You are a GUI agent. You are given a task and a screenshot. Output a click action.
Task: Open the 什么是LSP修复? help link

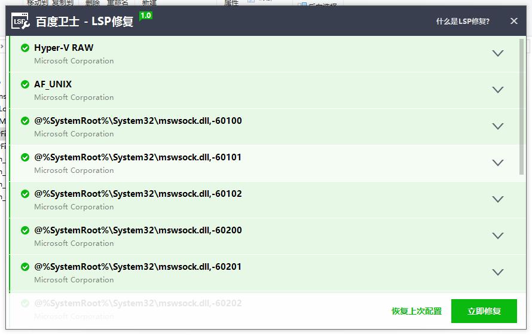tap(463, 22)
